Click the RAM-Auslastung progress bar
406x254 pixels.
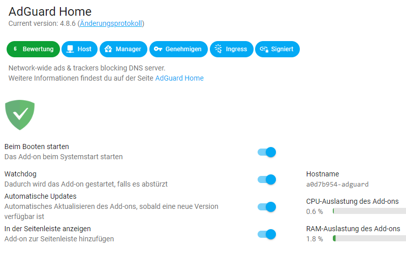369,238
